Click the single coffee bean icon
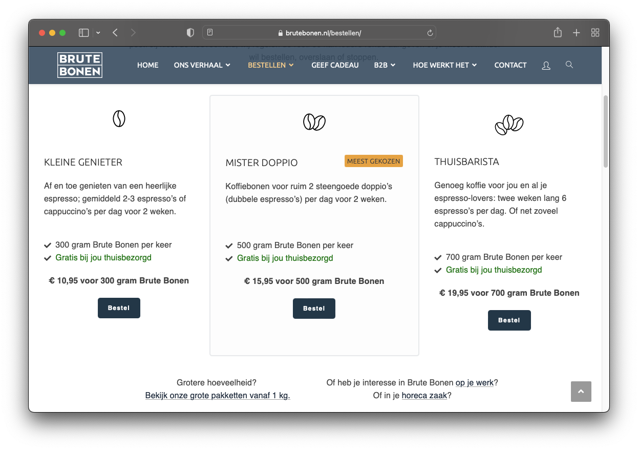638x450 pixels. click(119, 118)
